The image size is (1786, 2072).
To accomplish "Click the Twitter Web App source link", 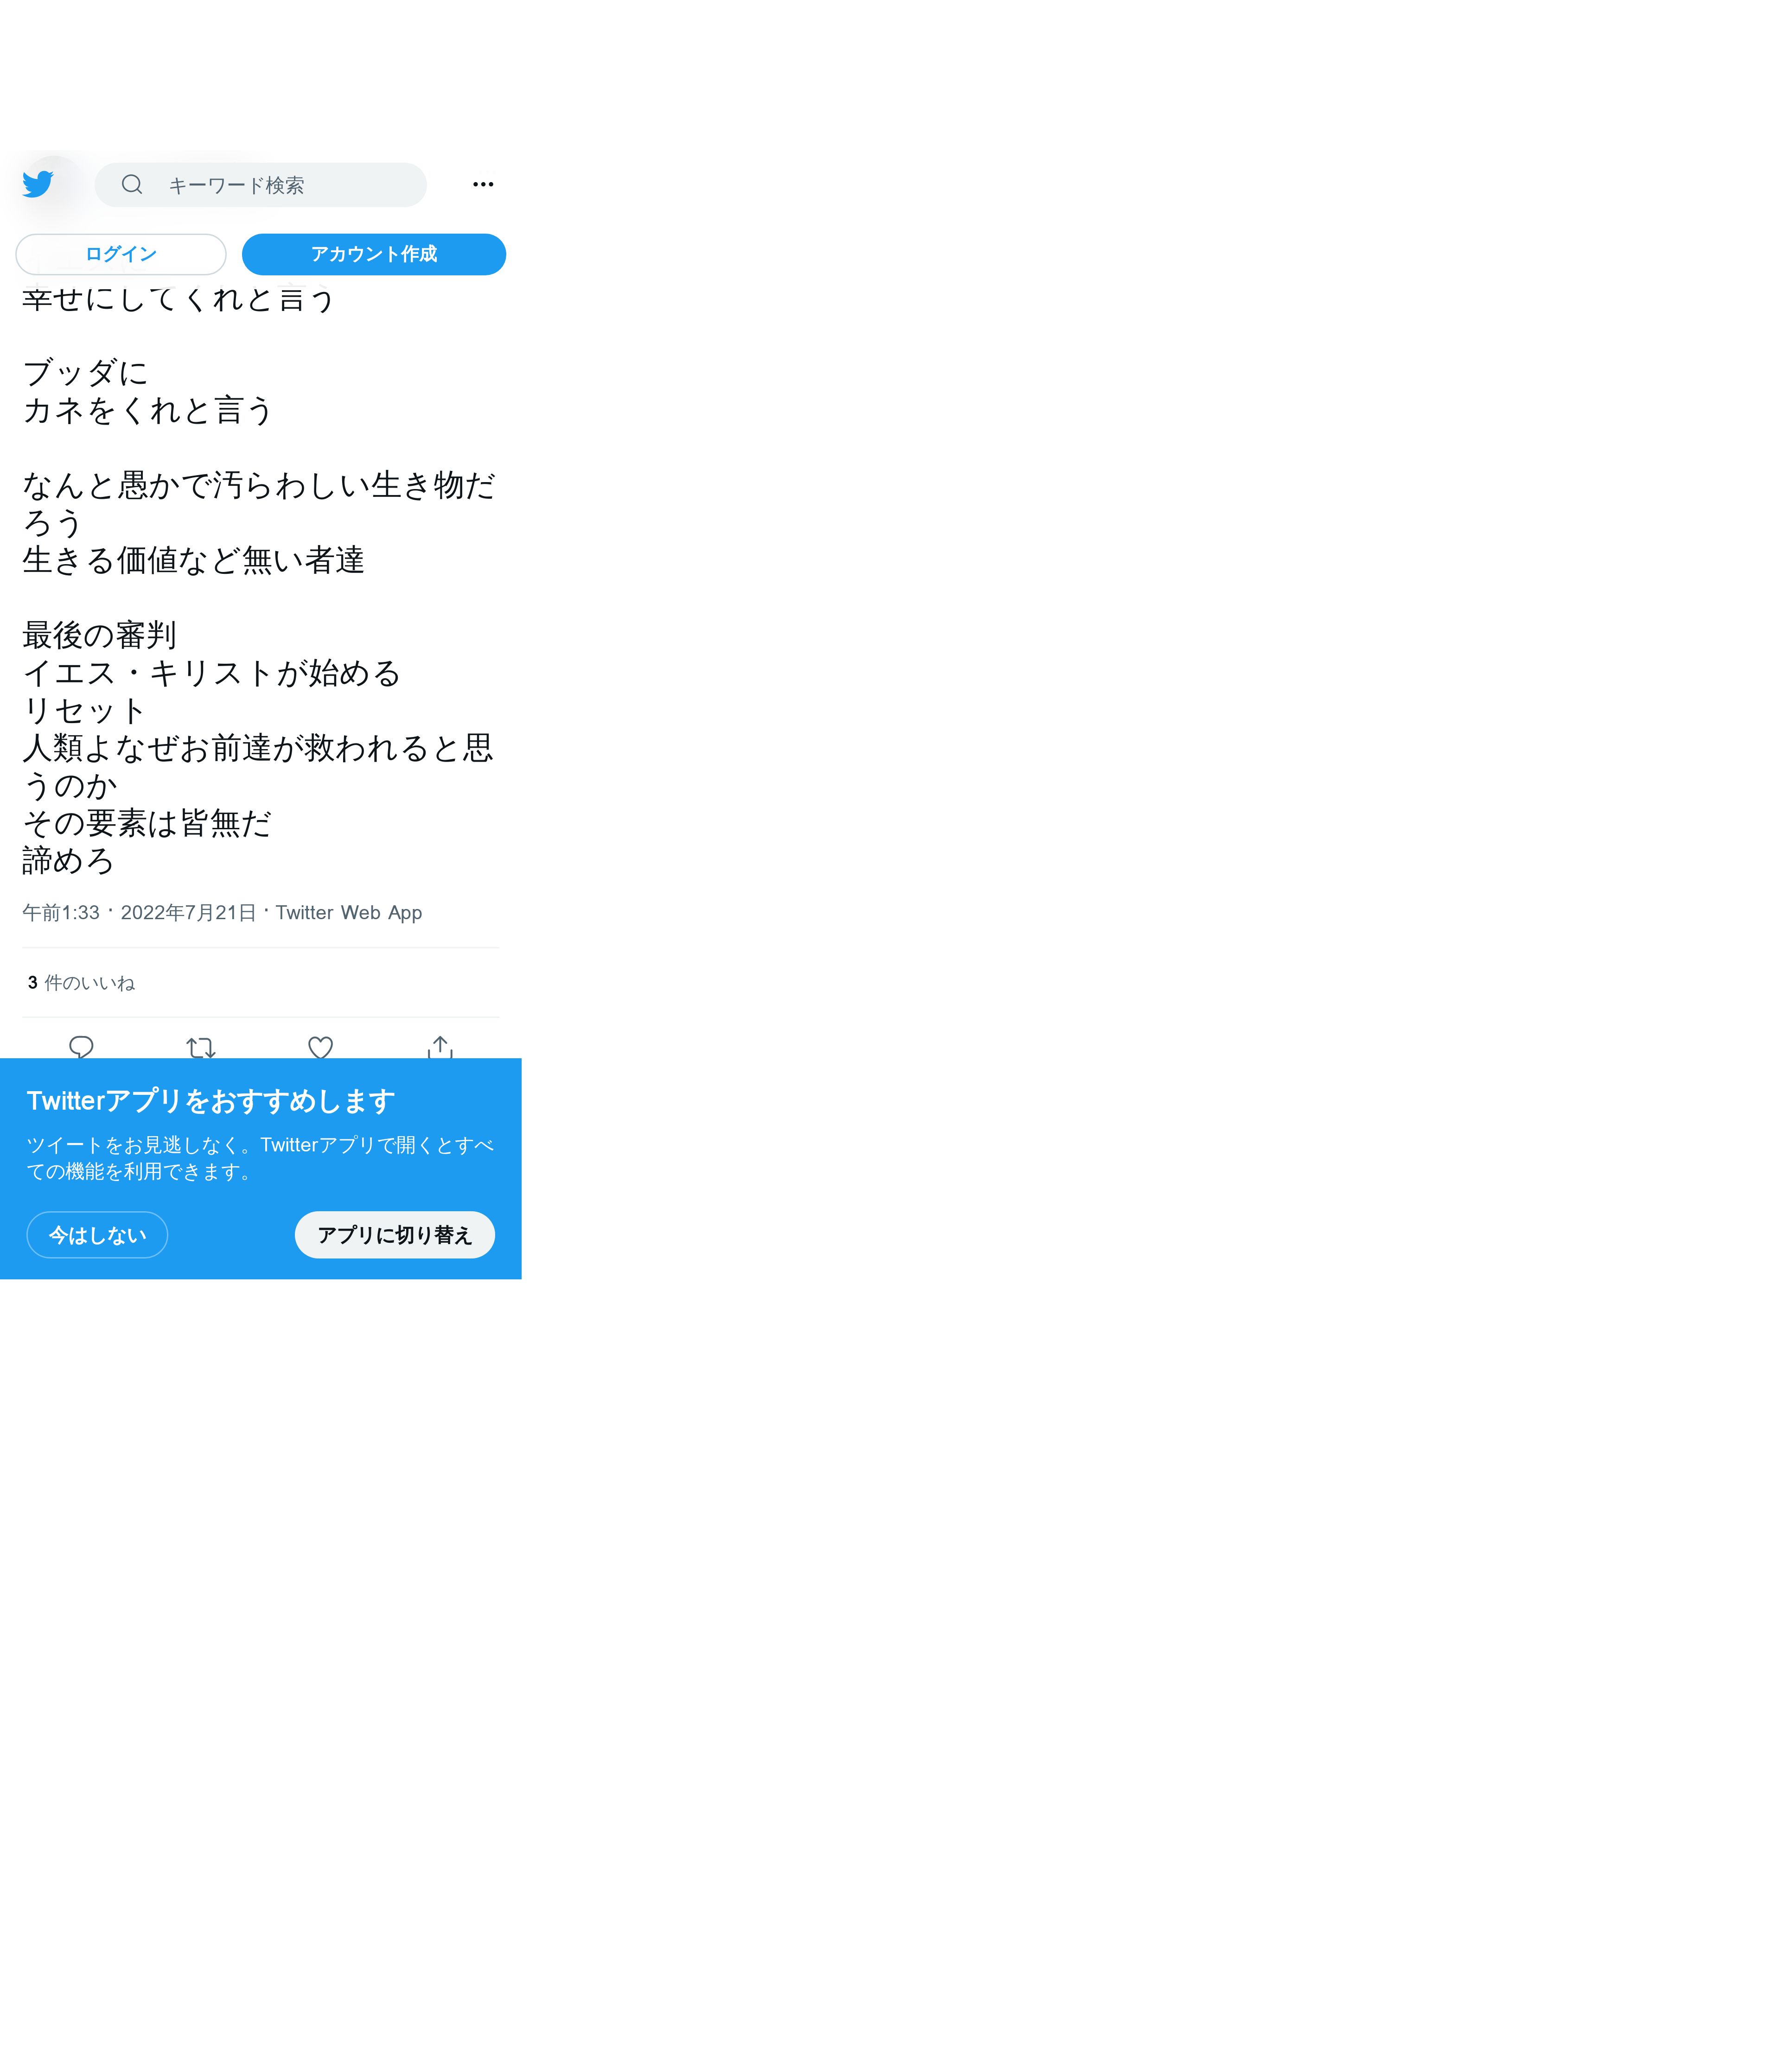I will pos(348,912).
